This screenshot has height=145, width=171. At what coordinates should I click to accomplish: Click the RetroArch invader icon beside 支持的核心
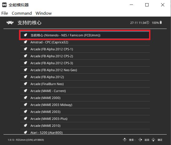click(10, 23)
